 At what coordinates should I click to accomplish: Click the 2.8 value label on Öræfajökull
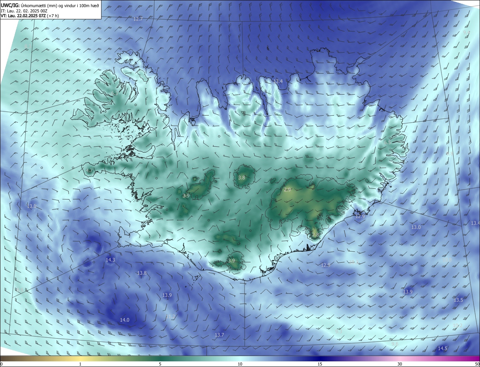click(x=315, y=235)
